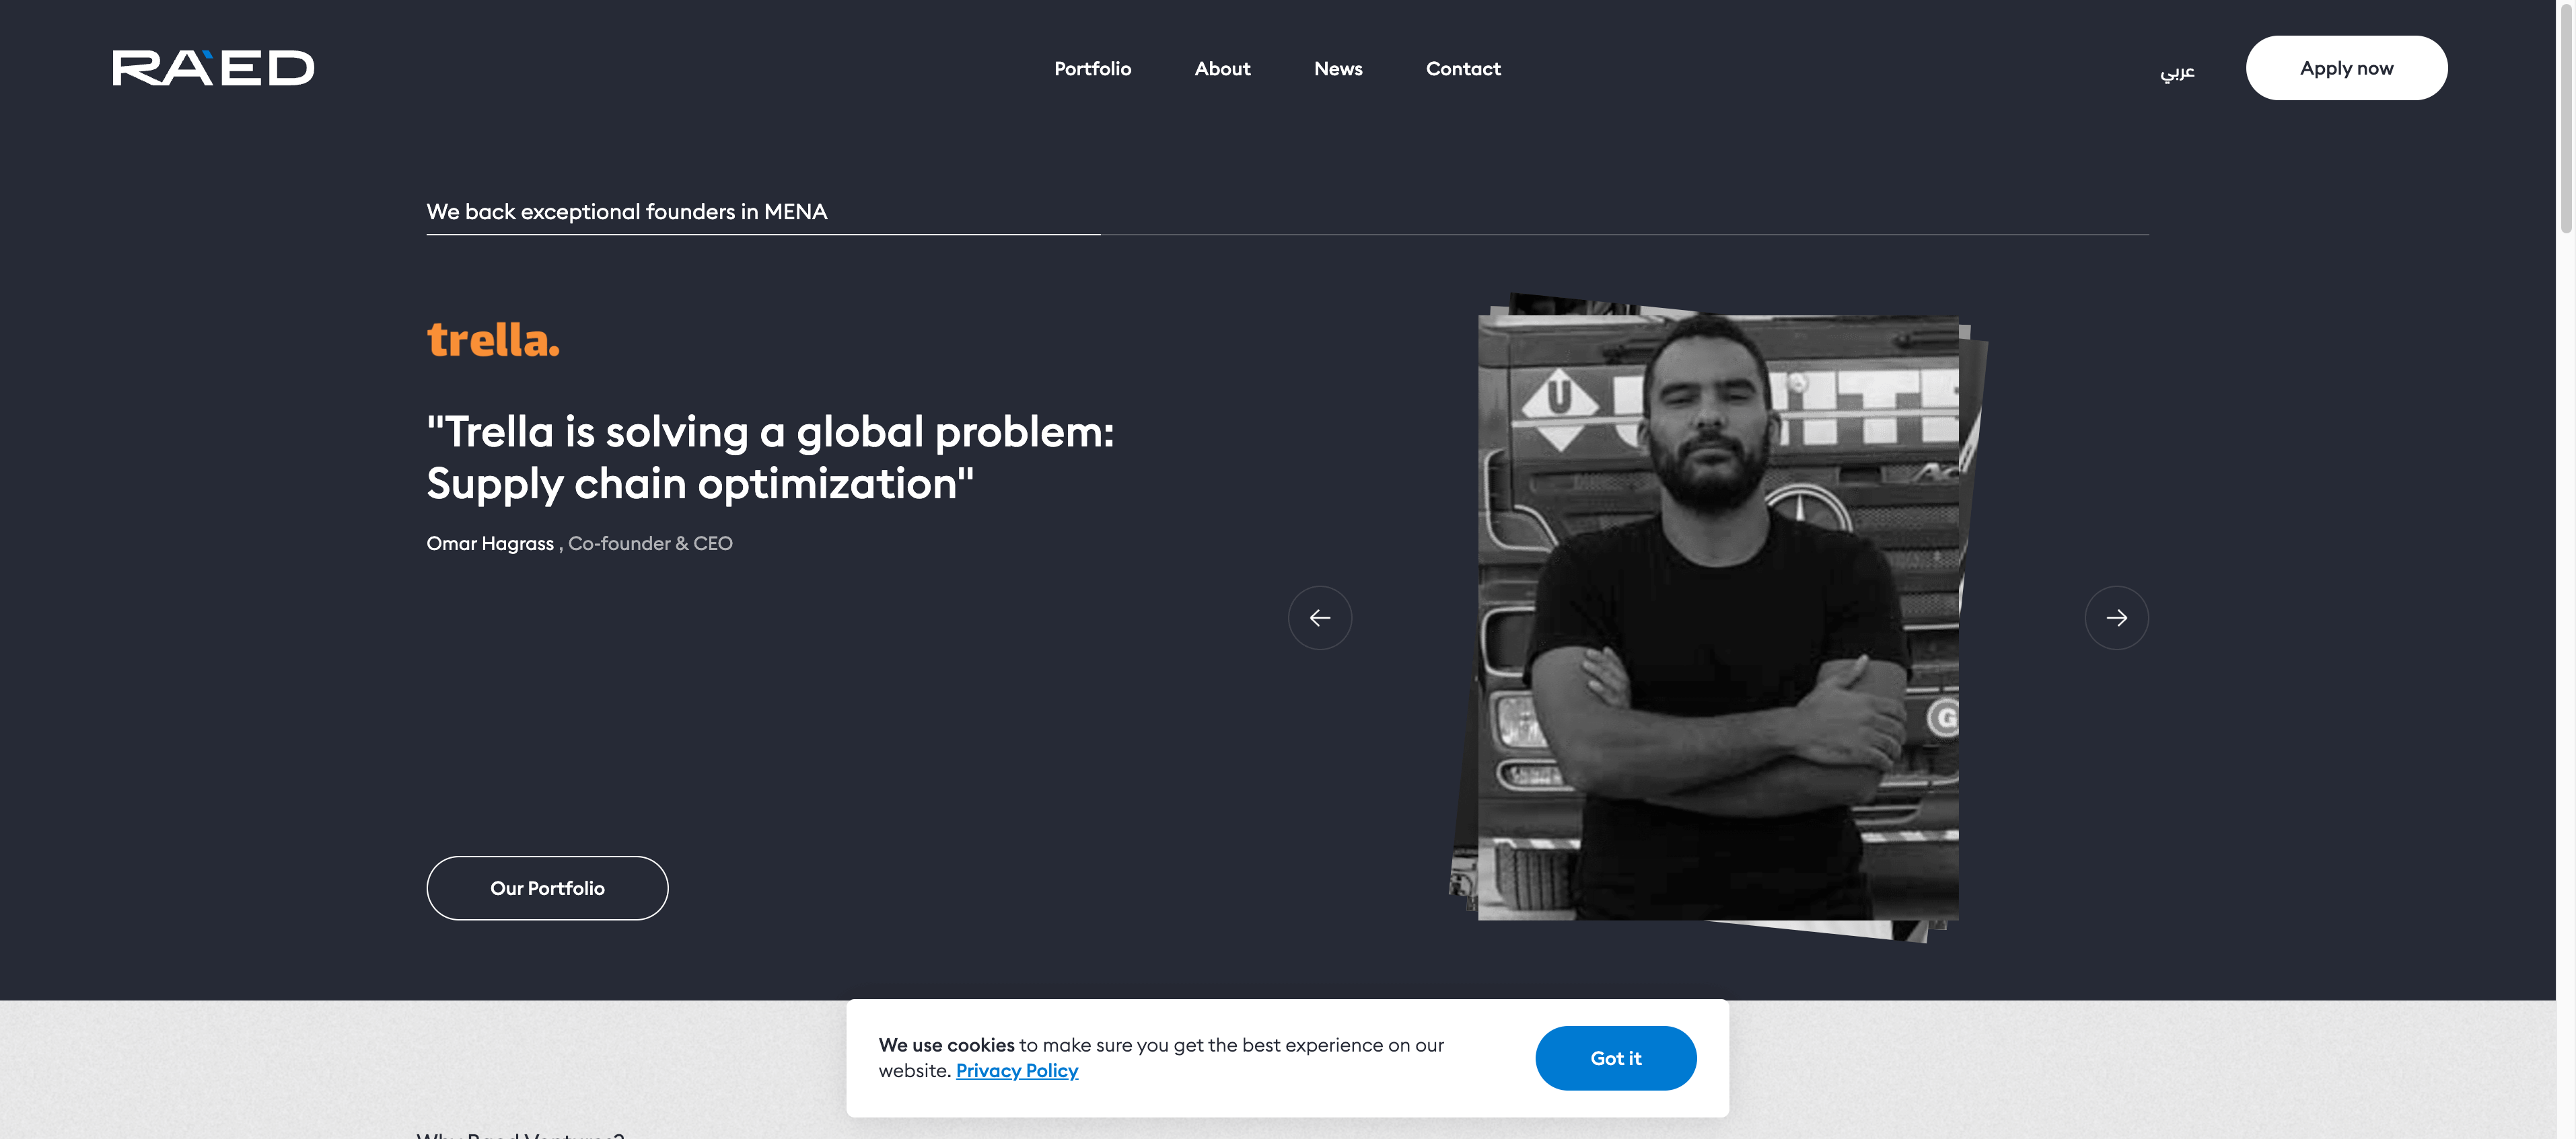Click the Our Portfolio button
The width and height of the screenshot is (2576, 1139).
coord(547,888)
